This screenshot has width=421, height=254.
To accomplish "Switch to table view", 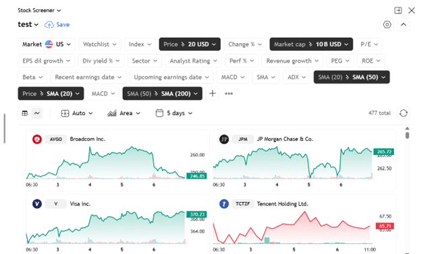I will coord(25,113).
